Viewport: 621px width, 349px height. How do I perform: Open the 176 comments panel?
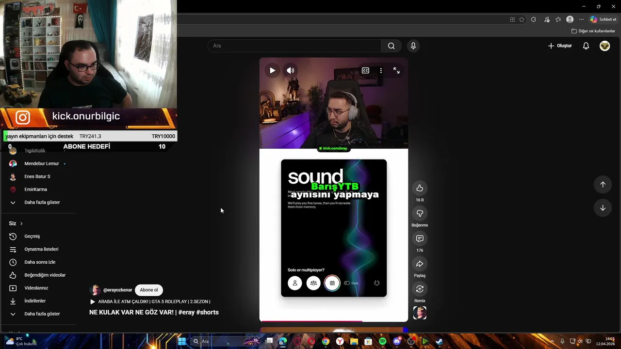[420, 238]
